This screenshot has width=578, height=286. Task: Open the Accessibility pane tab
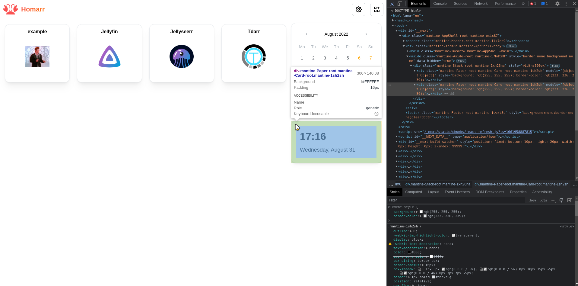(542, 192)
